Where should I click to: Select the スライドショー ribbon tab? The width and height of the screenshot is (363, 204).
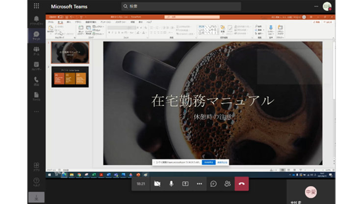point(121,22)
